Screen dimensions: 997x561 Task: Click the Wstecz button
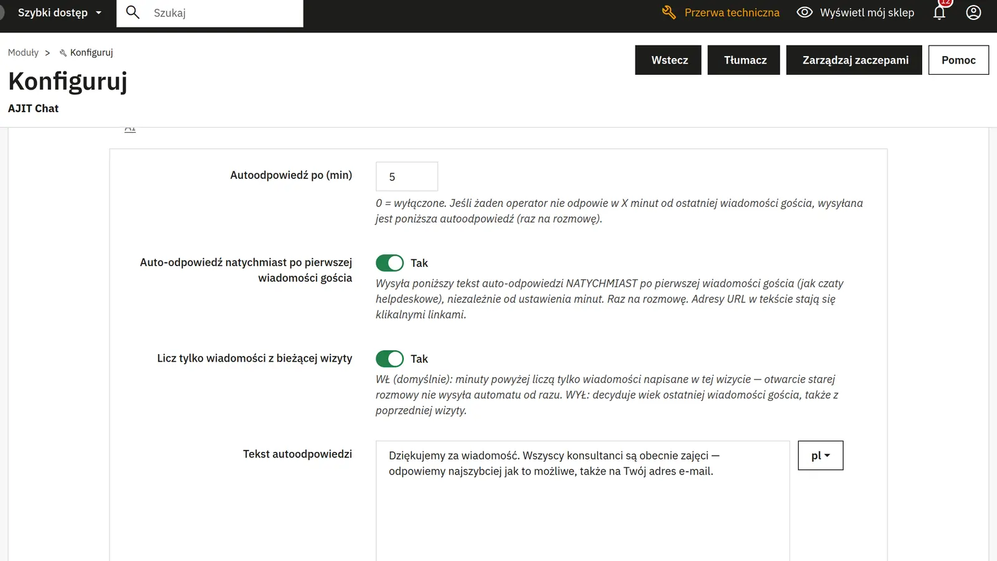[668, 60]
